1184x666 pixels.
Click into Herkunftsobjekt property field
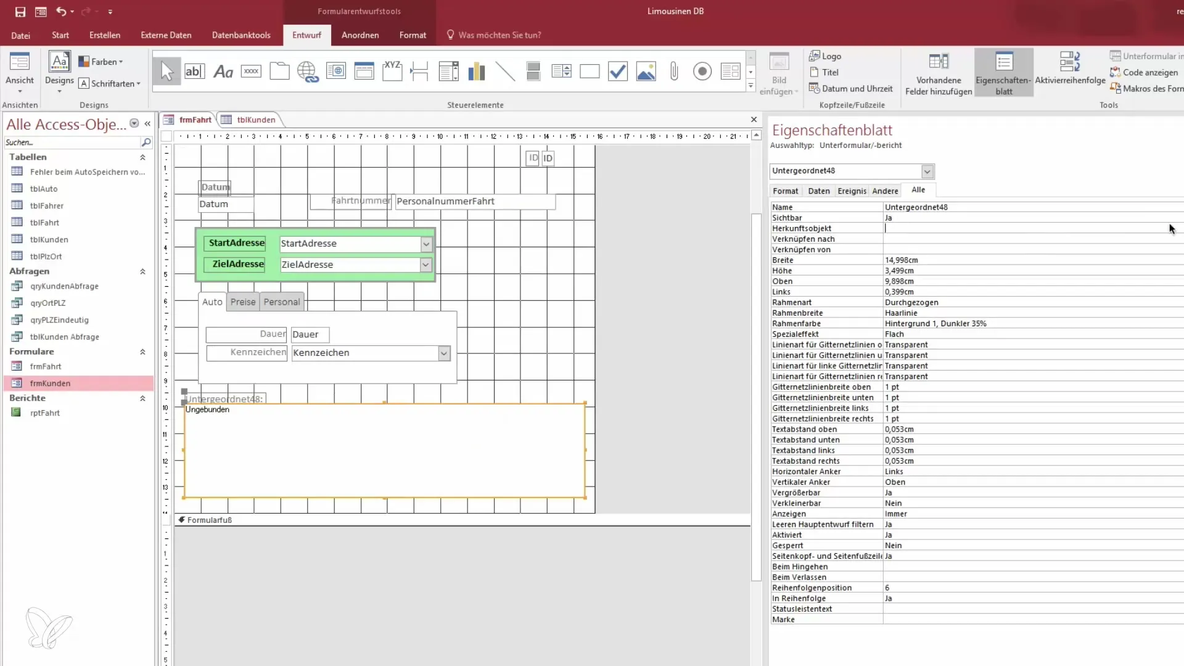1034,228
